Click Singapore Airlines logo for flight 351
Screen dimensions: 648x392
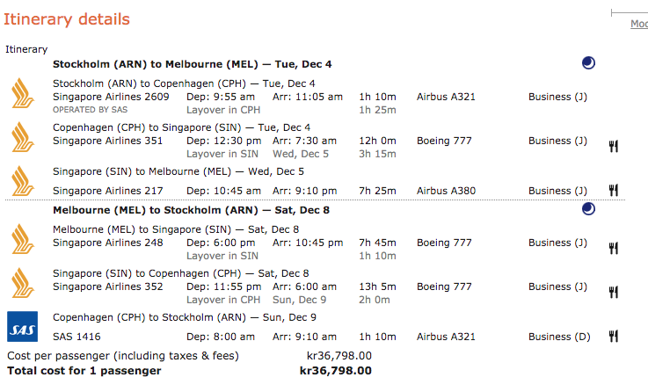[21, 136]
